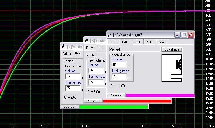Click Tuning freq. field in window [4]

119,76
